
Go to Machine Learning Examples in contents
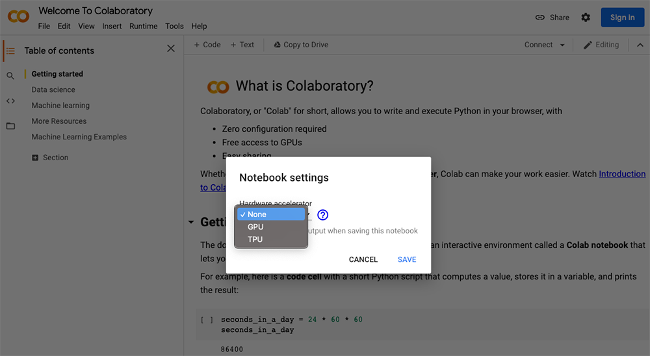pyautogui.click(x=79, y=137)
